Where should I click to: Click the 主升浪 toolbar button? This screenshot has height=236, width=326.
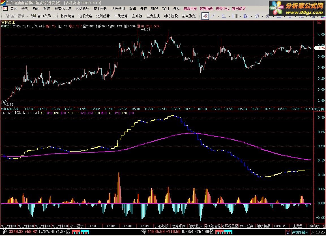137,16
